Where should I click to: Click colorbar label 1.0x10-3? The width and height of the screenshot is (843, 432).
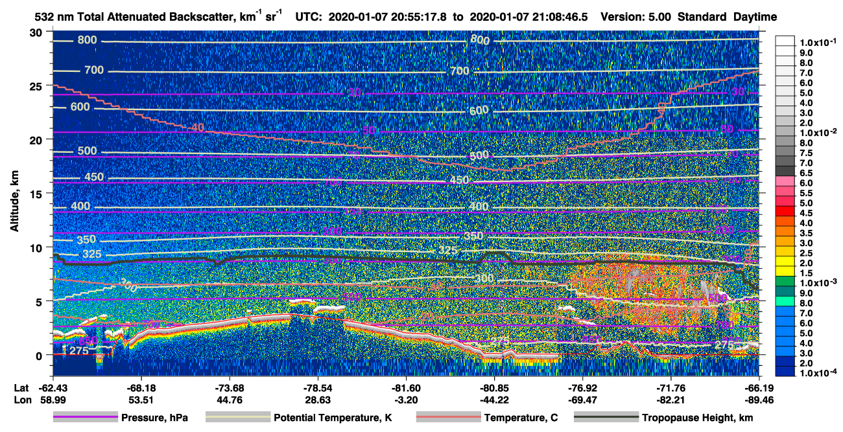818,283
